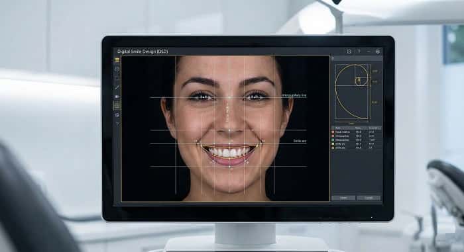Viewport: 464px width, 252px height.
Task: Click the question mark help icon in the sidebar
Action: click(x=117, y=124)
